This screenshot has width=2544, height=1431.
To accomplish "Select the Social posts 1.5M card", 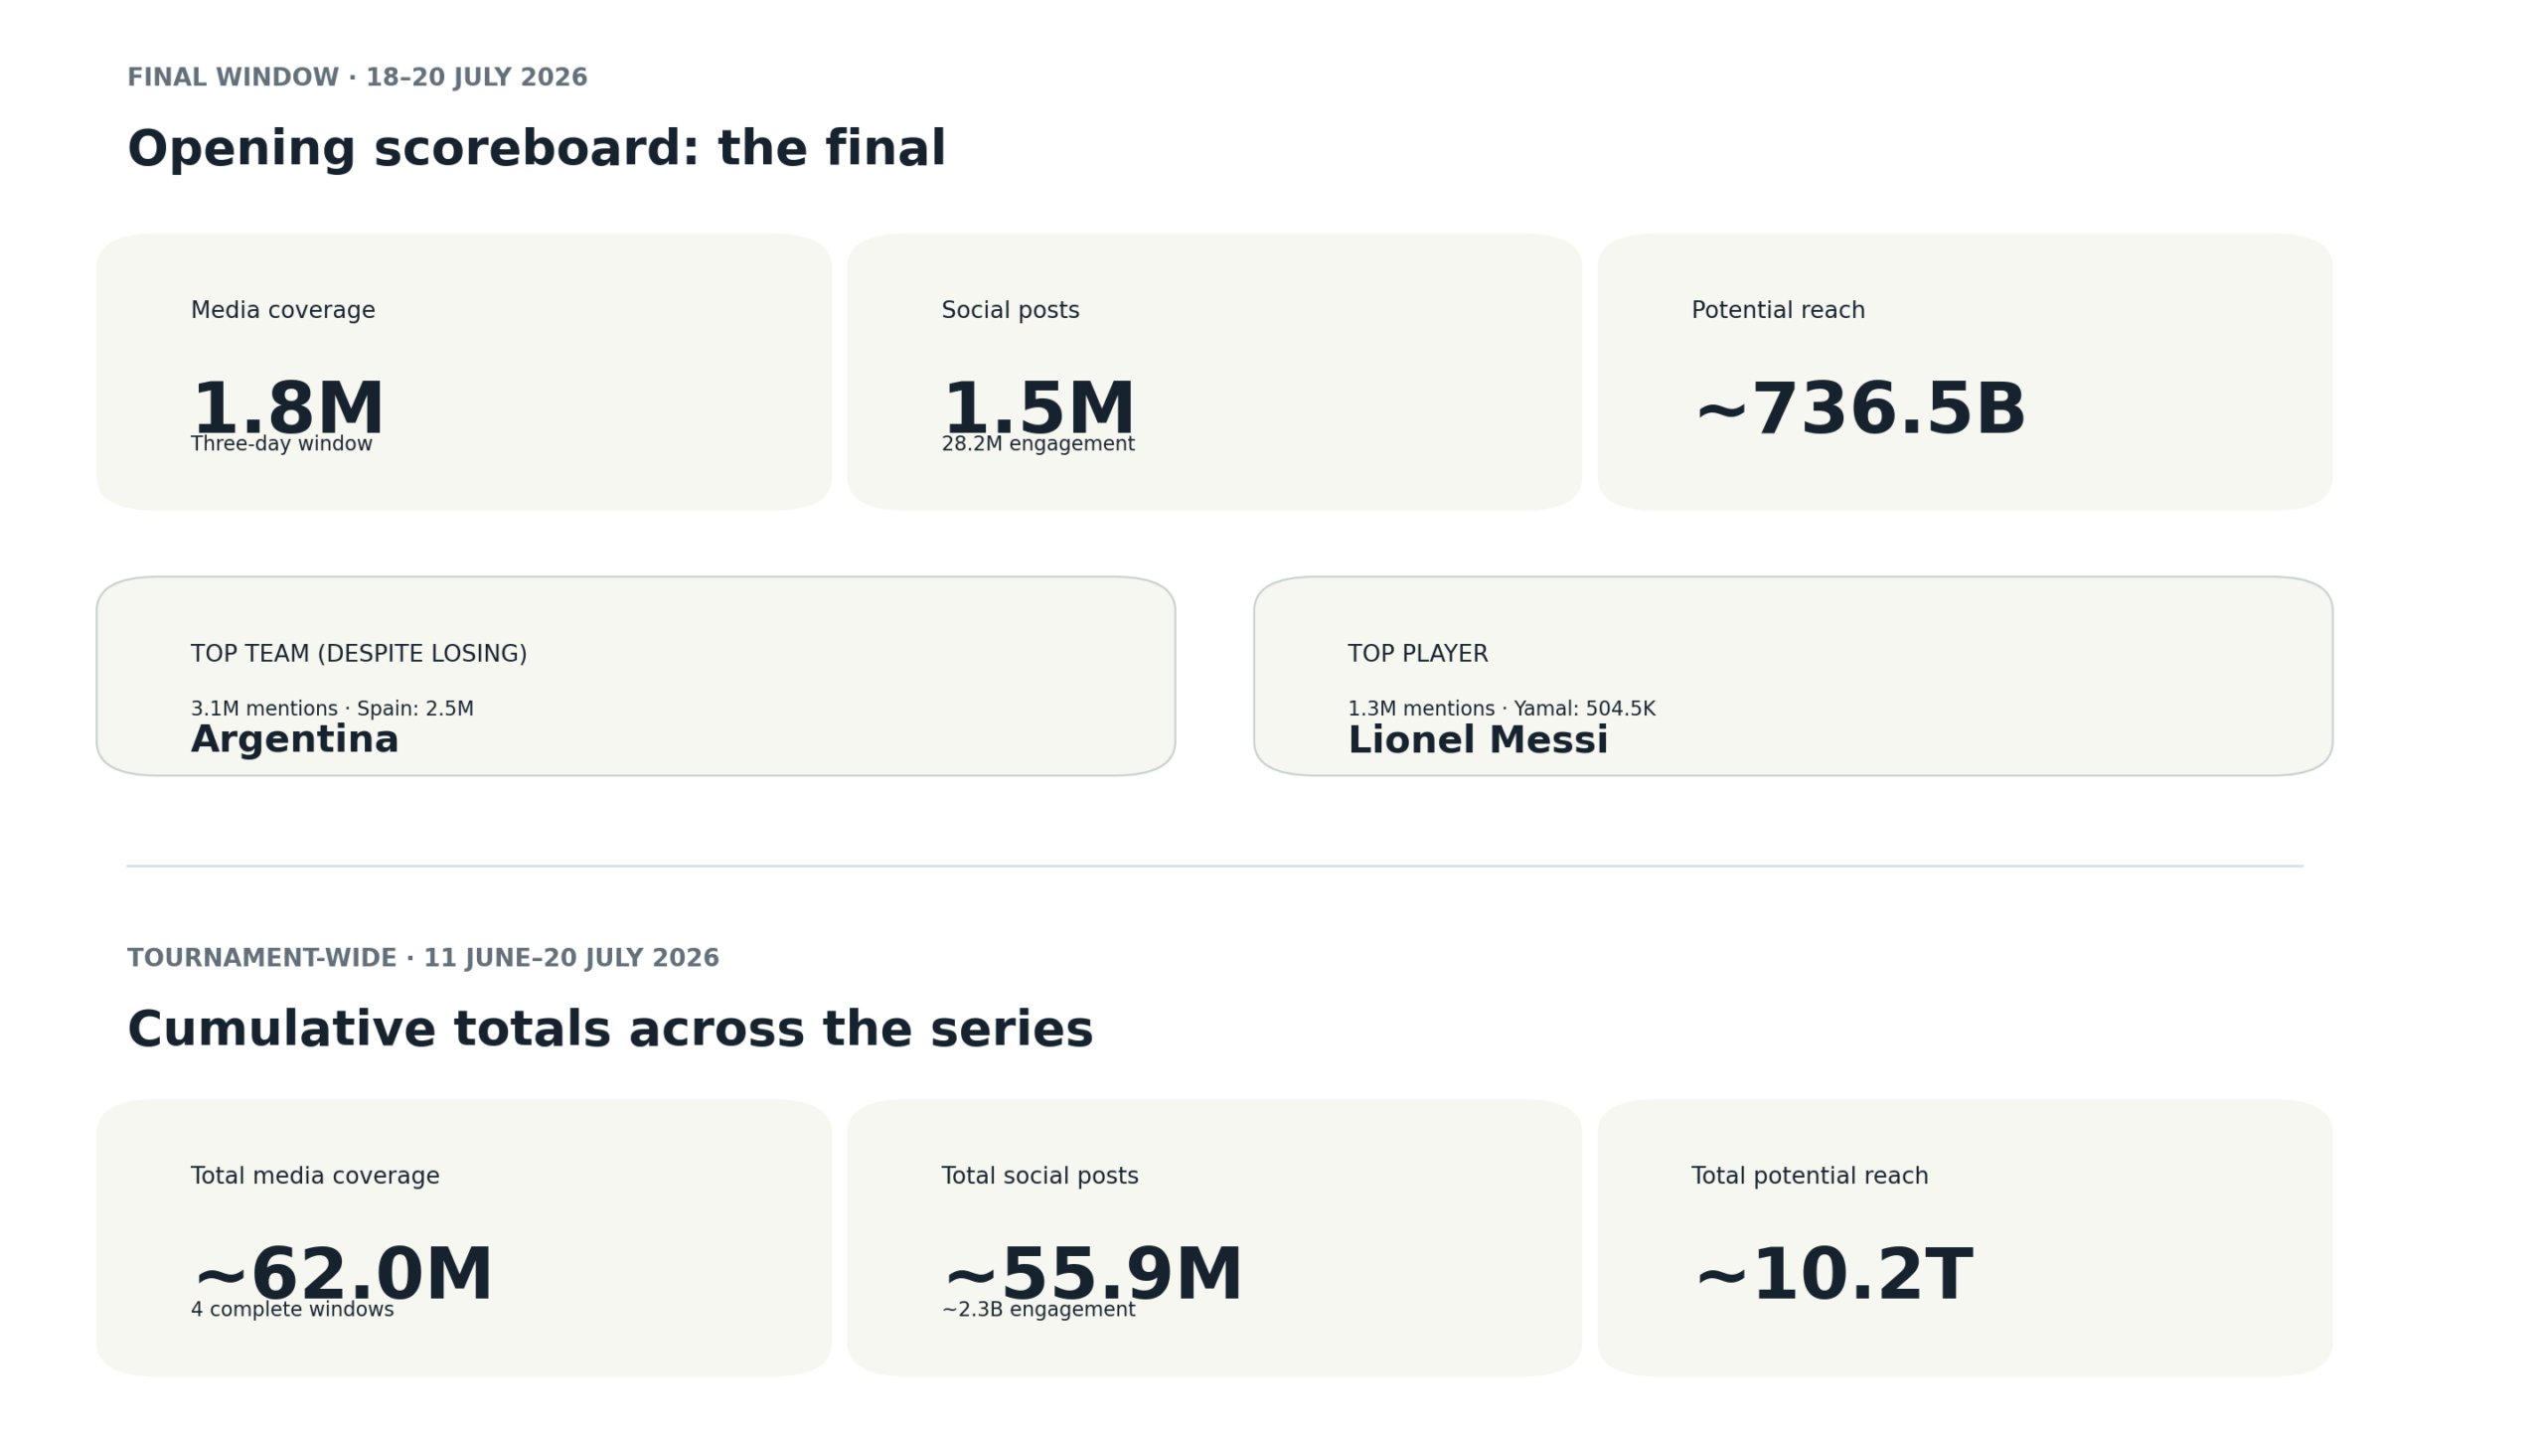I will click(x=1214, y=372).
